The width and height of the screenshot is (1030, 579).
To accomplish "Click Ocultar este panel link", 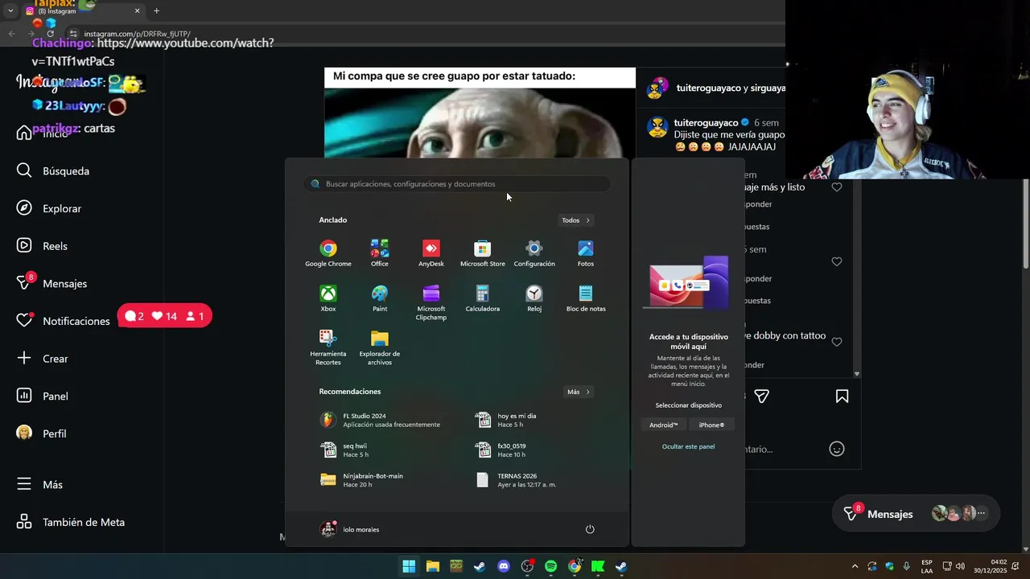I will click(x=688, y=446).
